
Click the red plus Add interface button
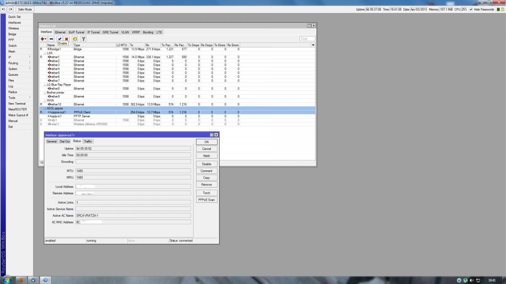43,39
